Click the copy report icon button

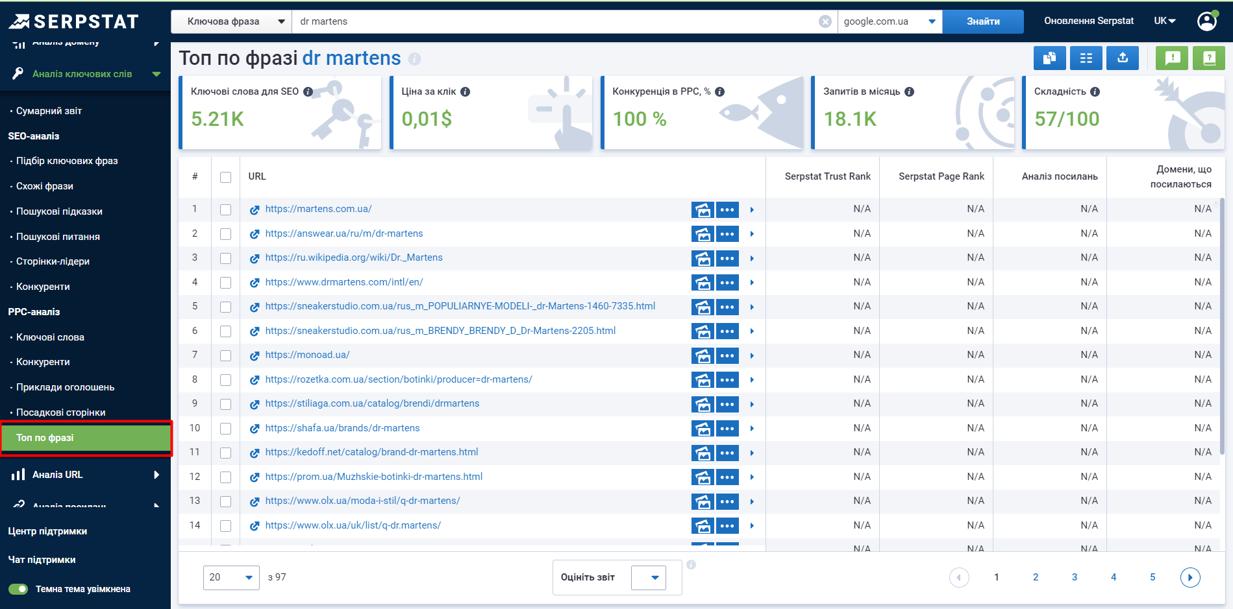point(1049,58)
